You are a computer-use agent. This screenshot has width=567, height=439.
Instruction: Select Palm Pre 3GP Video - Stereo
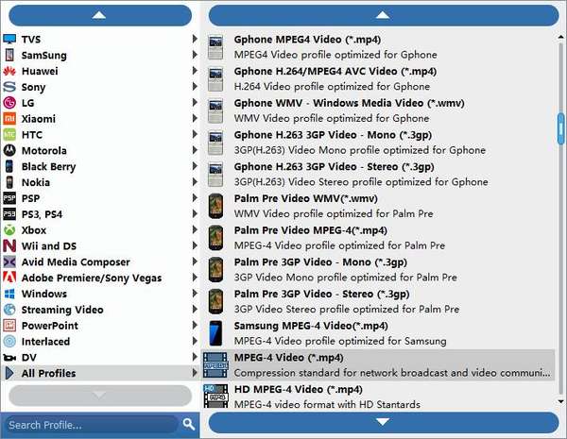[x=378, y=301]
